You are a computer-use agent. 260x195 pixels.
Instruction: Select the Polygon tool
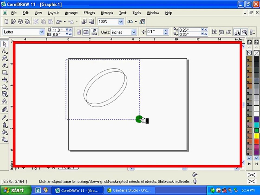click(4, 87)
